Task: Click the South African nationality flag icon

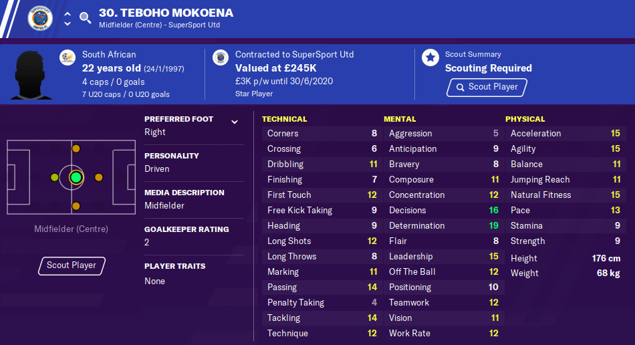Action: [68, 57]
